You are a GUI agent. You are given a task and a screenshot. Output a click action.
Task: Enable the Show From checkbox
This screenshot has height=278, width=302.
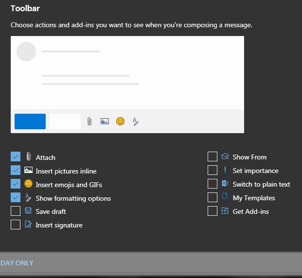(x=213, y=156)
